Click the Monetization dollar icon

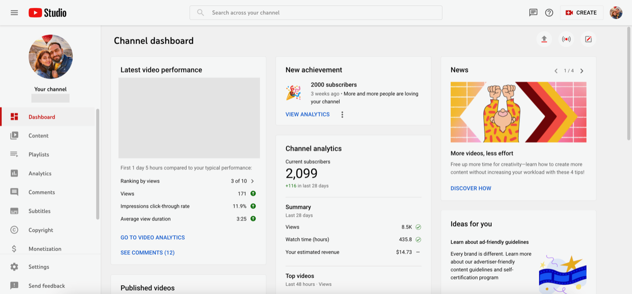(14, 249)
